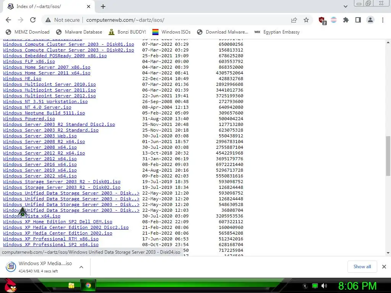391x293 pixels.
Task: Close the Index of /~dartz/isos/ tab
Action: (89, 6)
